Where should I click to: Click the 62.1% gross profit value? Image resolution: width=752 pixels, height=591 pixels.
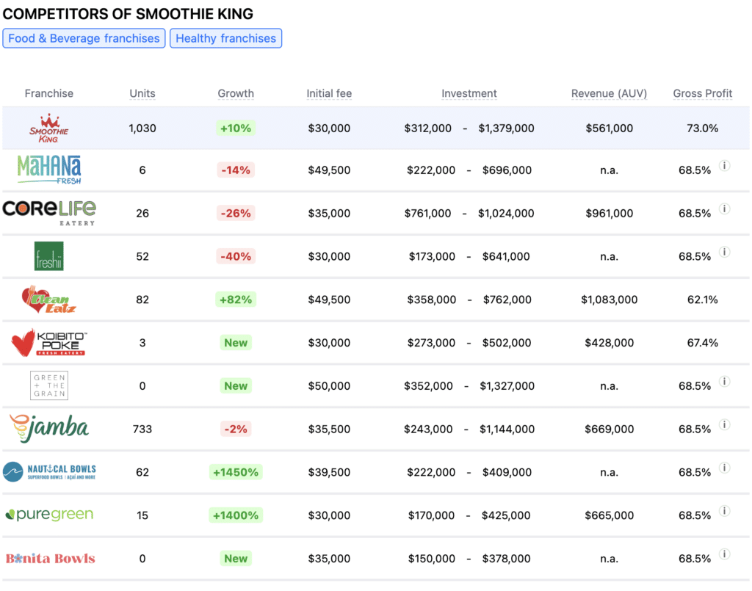click(x=703, y=300)
